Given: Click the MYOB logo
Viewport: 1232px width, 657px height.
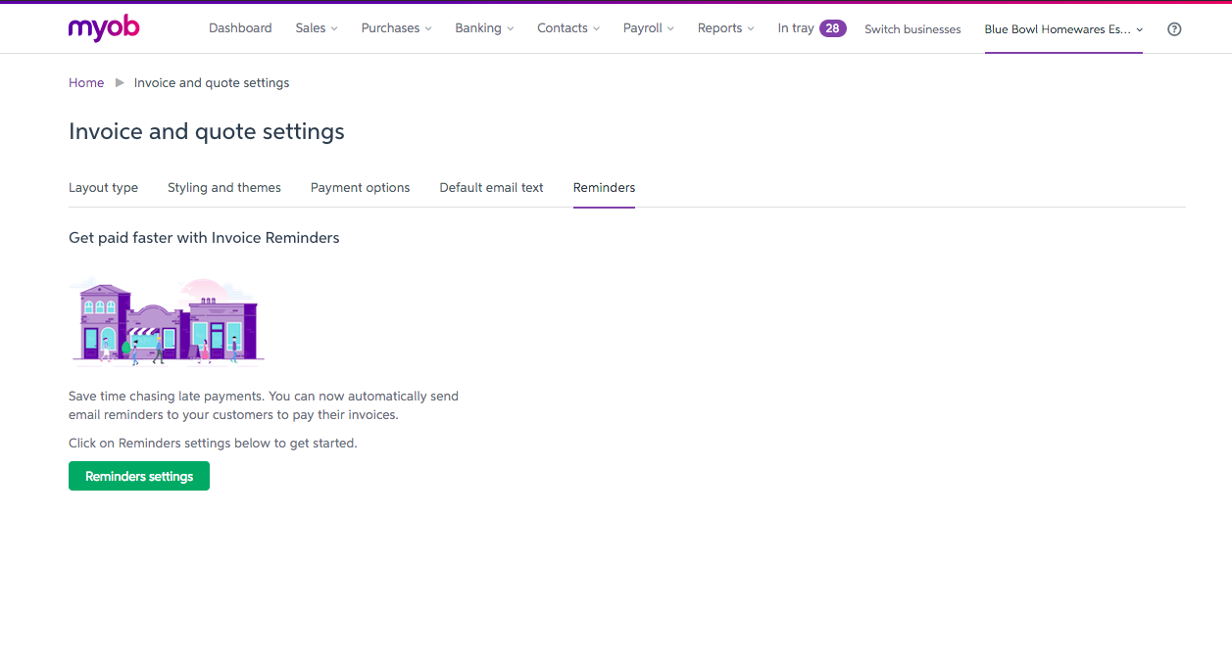Looking at the screenshot, I should [x=104, y=28].
